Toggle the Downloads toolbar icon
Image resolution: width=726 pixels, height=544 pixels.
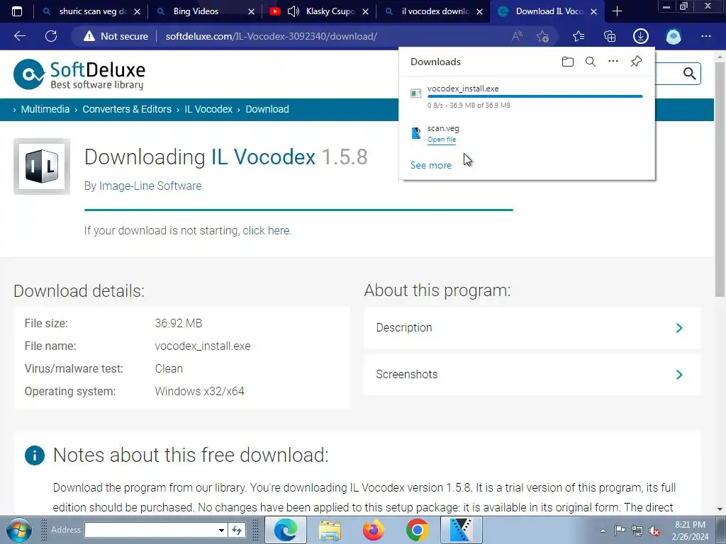pos(641,36)
